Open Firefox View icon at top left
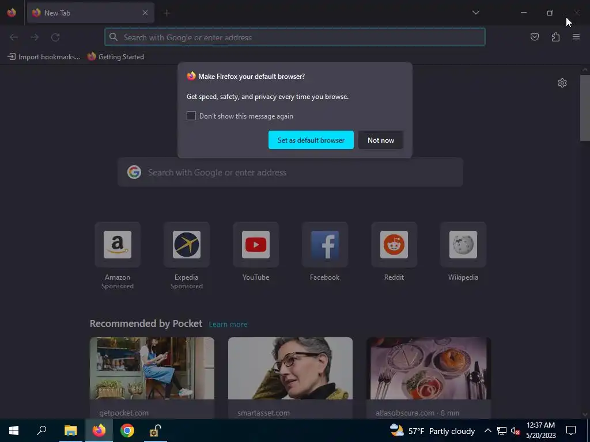Screen dimensions: 590x442 (12, 13)
